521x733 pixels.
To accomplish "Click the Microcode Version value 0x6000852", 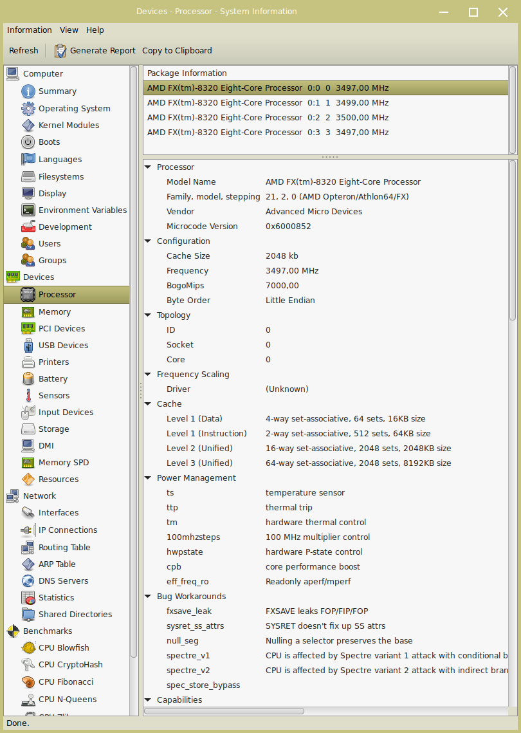I will tap(288, 227).
